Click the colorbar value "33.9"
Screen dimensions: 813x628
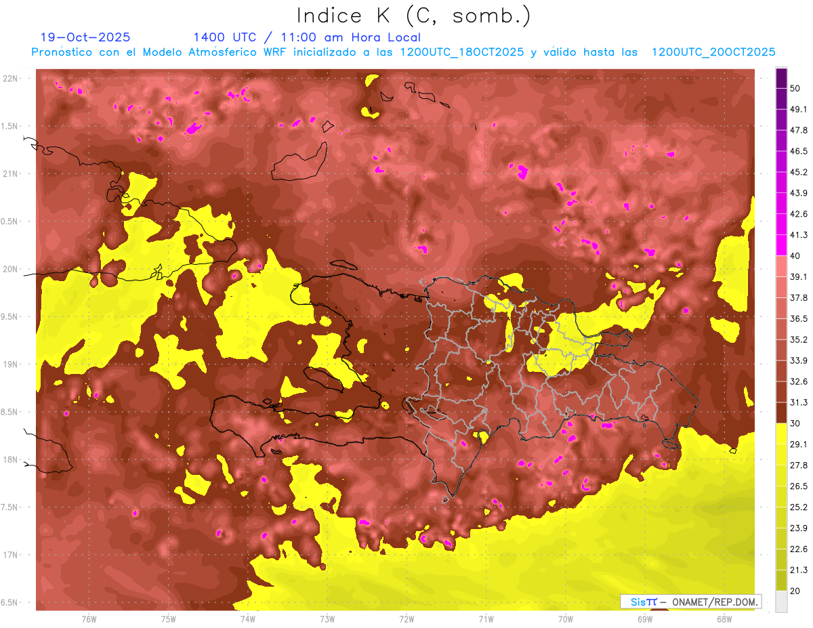[799, 360]
